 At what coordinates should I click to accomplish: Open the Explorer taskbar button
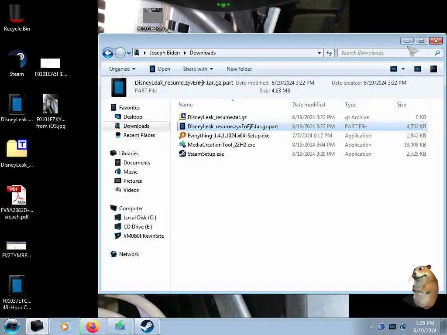pos(38,326)
